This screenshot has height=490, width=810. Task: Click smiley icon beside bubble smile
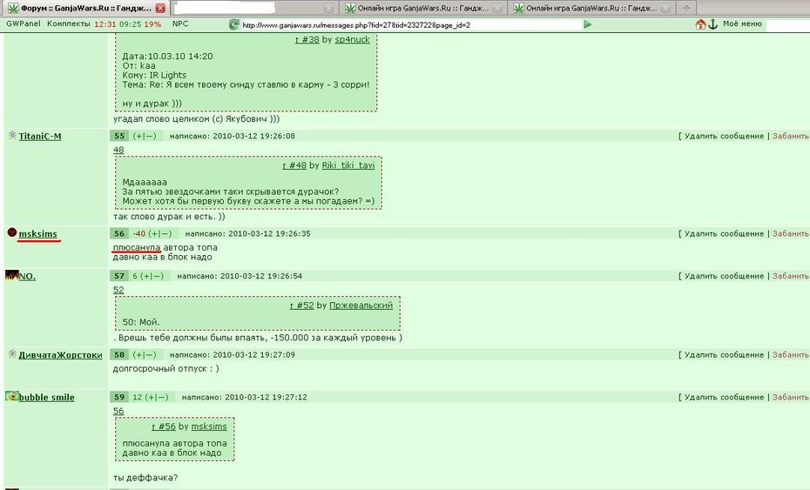click(12, 396)
